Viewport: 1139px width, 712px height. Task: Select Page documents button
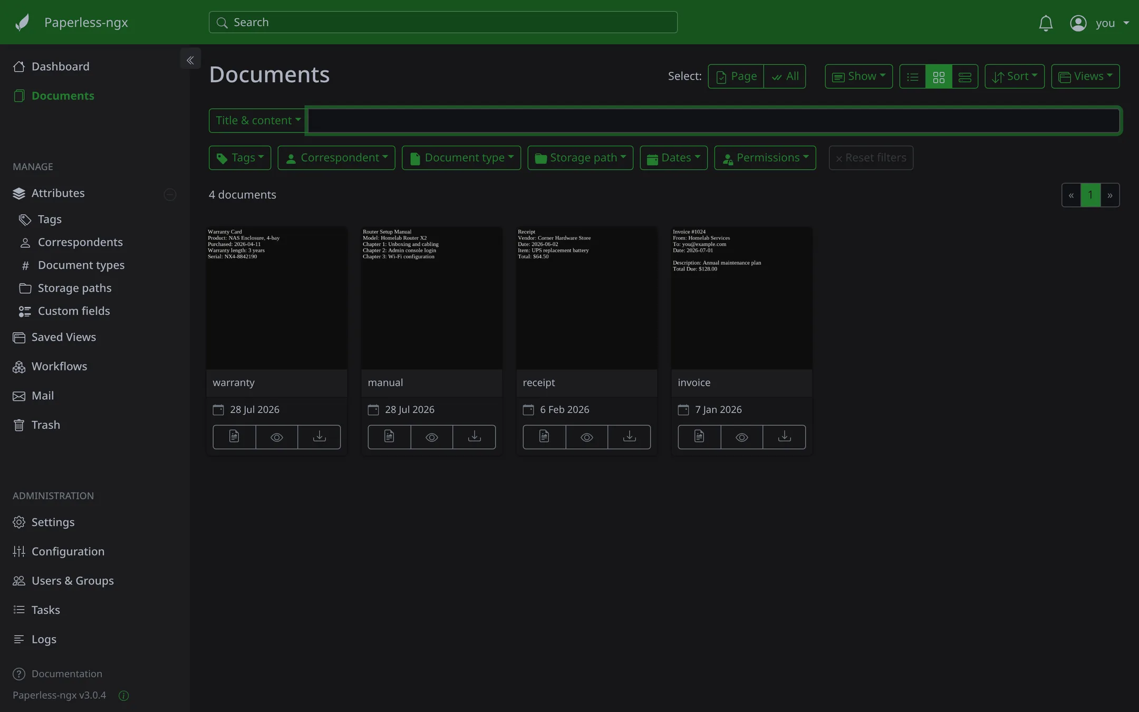[x=736, y=76]
